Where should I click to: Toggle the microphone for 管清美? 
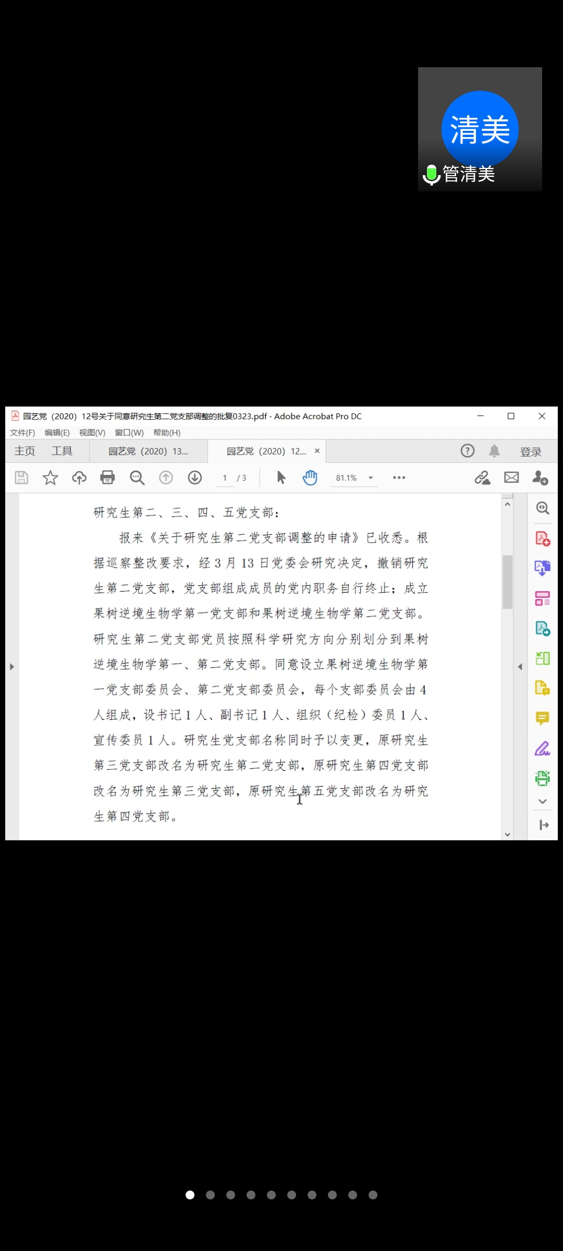click(431, 175)
